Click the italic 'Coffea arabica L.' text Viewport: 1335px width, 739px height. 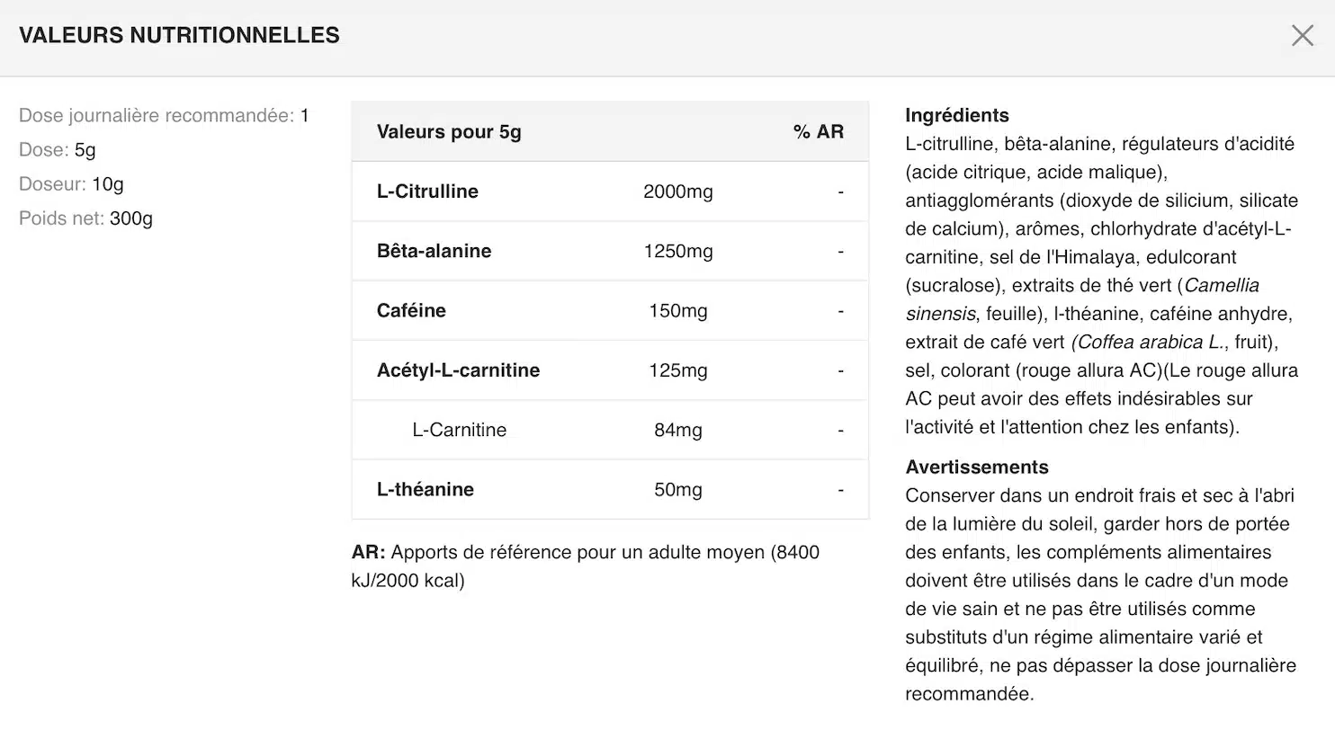pos(1149,343)
